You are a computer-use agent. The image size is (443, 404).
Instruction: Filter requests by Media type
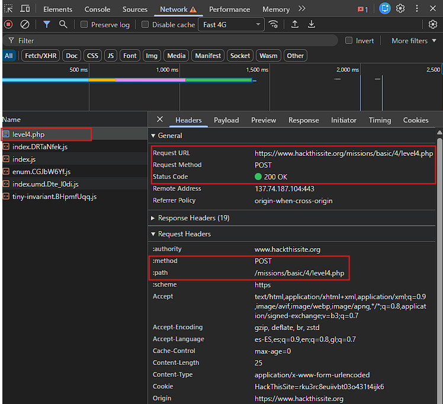click(176, 56)
